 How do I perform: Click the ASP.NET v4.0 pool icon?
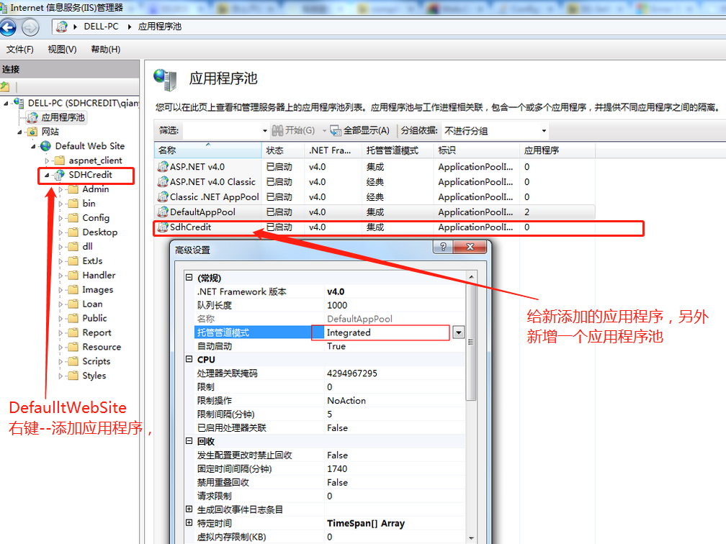point(163,167)
